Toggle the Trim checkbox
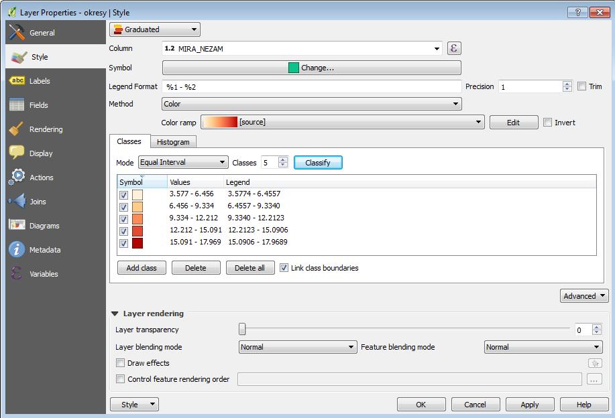 (581, 86)
